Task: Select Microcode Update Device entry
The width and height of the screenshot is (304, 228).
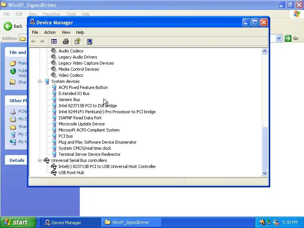Action: coord(81,124)
